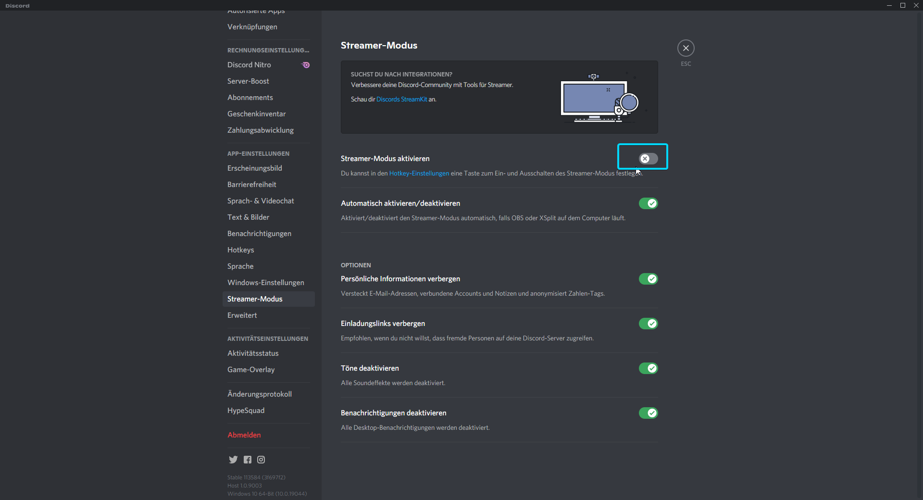Switch off Töne deaktivieren option
Image resolution: width=923 pixels, height=500 pixels.
click(648, 368)
